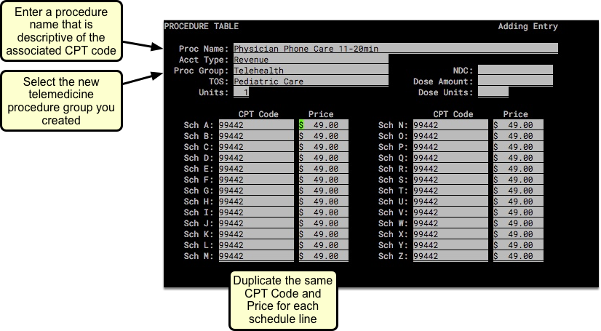The height and width of the screenshot is (331, 601).
Task: Select the Sch U CPT Code field
Action: point(450,201)
